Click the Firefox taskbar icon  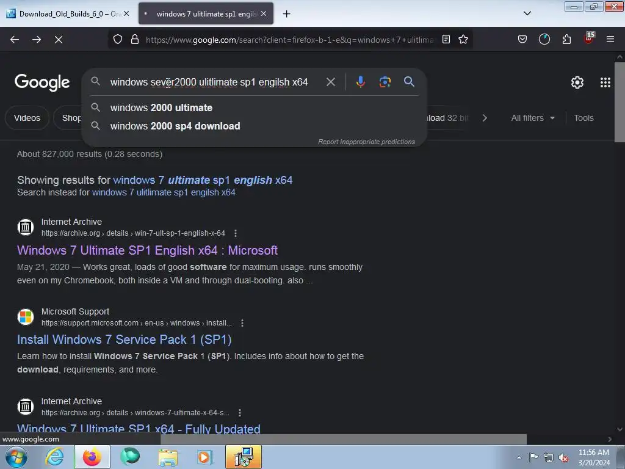pos(92,457)
